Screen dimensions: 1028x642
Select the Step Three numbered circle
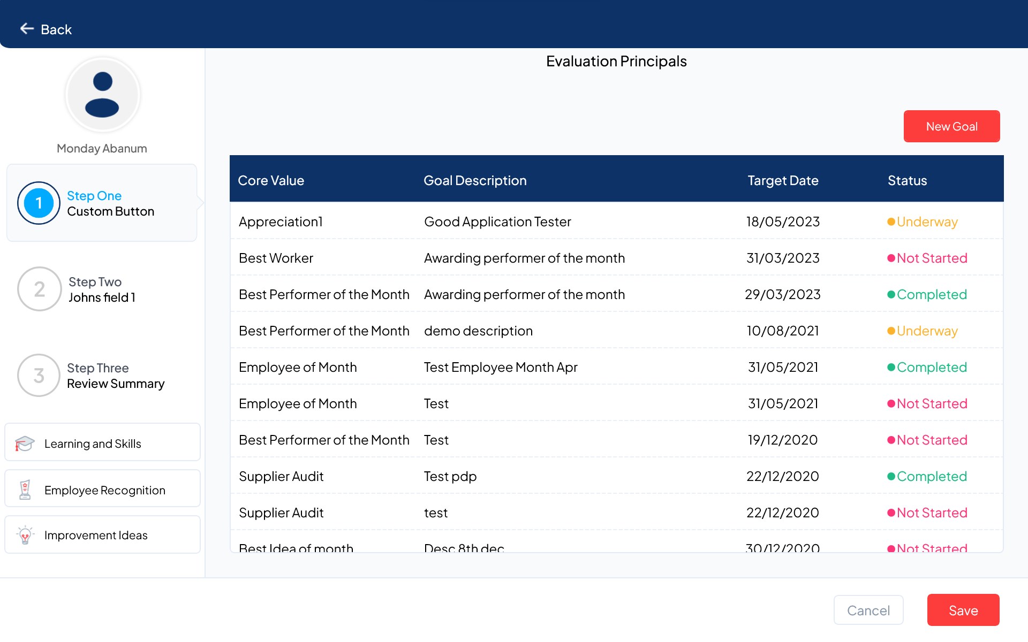[39, 376]
